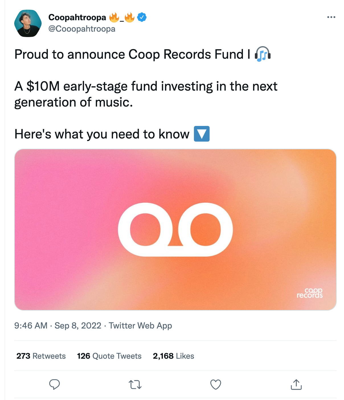344x400 pixels.
Task: Open Coopahtroopa's profile avatar
Action: (28, 23)
